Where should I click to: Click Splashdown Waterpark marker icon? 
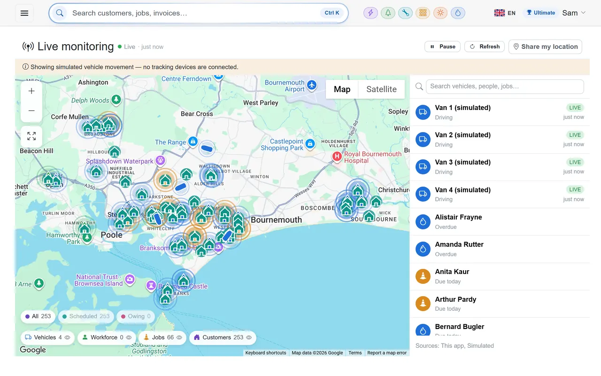pos(161,161)
